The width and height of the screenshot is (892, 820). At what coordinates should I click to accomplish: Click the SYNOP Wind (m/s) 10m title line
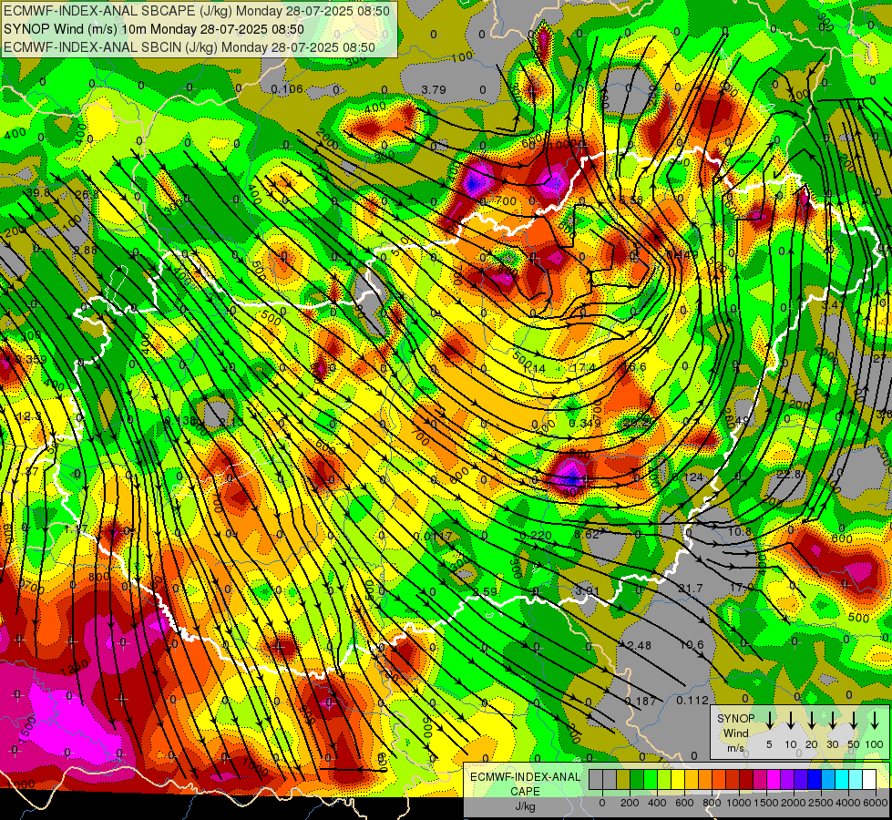pos(154,29)
